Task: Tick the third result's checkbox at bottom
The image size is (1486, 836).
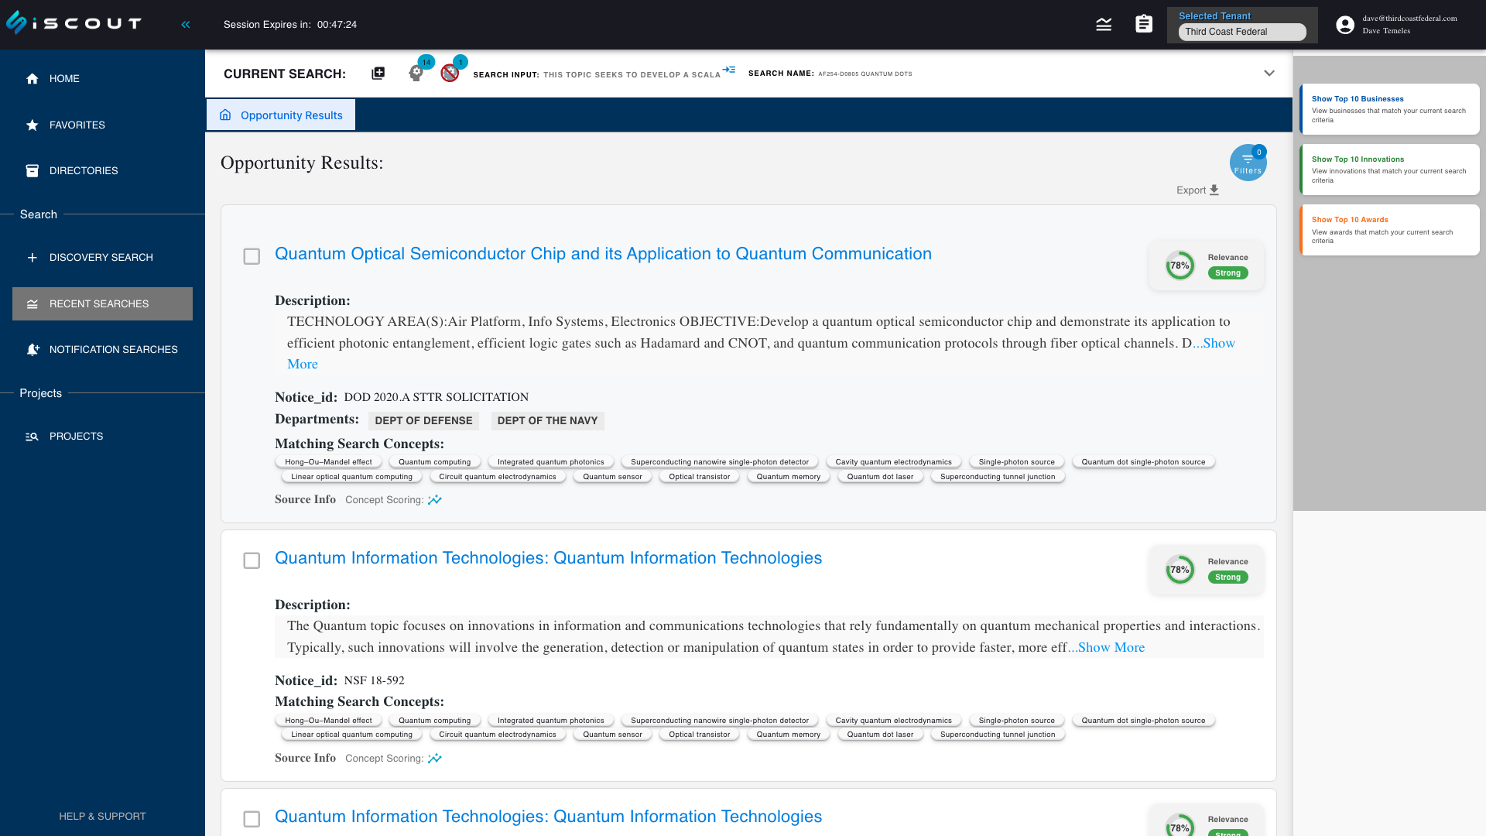Action: pyautogui.click(x=252, y=819)
